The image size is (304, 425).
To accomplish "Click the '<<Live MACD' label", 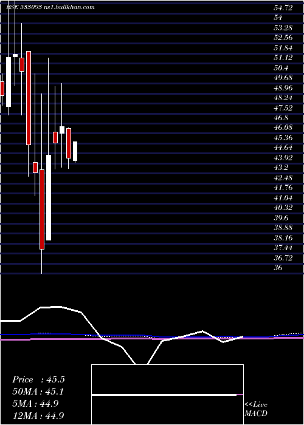I will point(256,409).
